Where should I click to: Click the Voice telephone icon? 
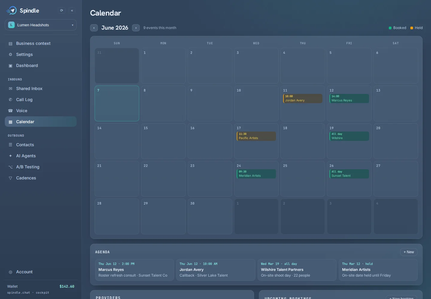[10, 111]
